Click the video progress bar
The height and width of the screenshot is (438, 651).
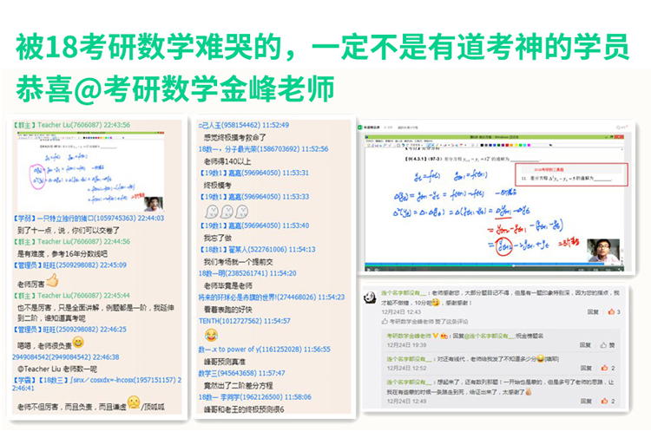tap(494, 265)
